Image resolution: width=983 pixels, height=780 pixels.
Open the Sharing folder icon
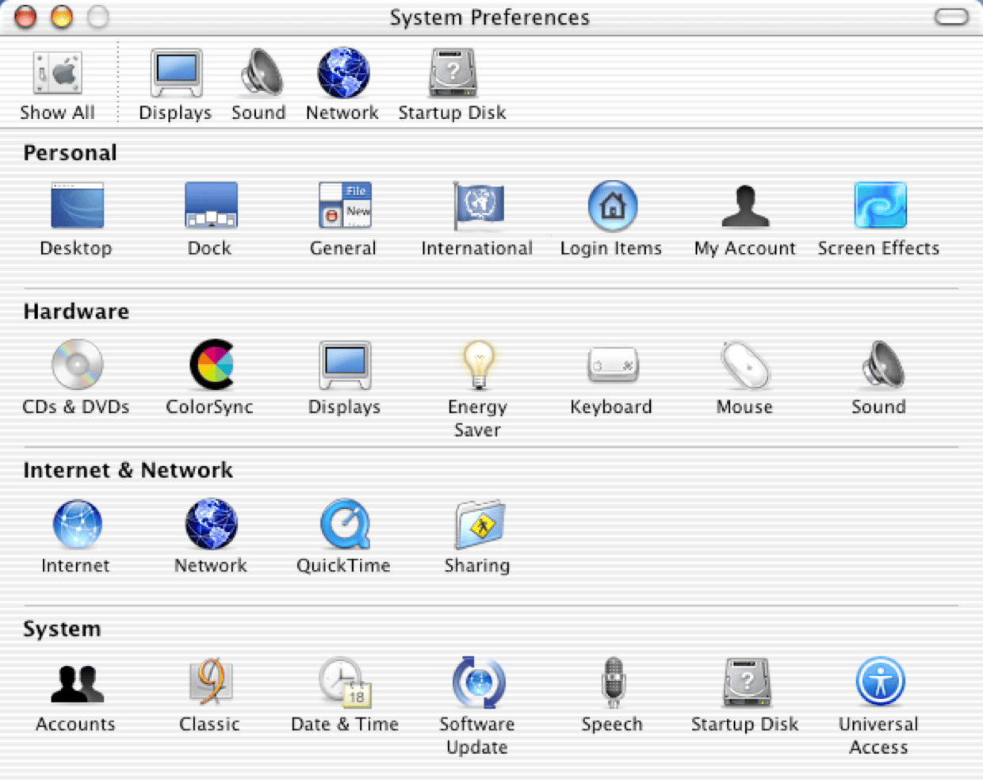click(x=480, y=524)
